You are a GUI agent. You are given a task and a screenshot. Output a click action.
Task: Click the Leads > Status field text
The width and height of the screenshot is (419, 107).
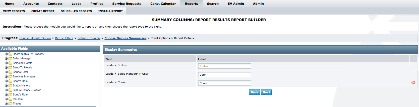(x=116, y=65)
